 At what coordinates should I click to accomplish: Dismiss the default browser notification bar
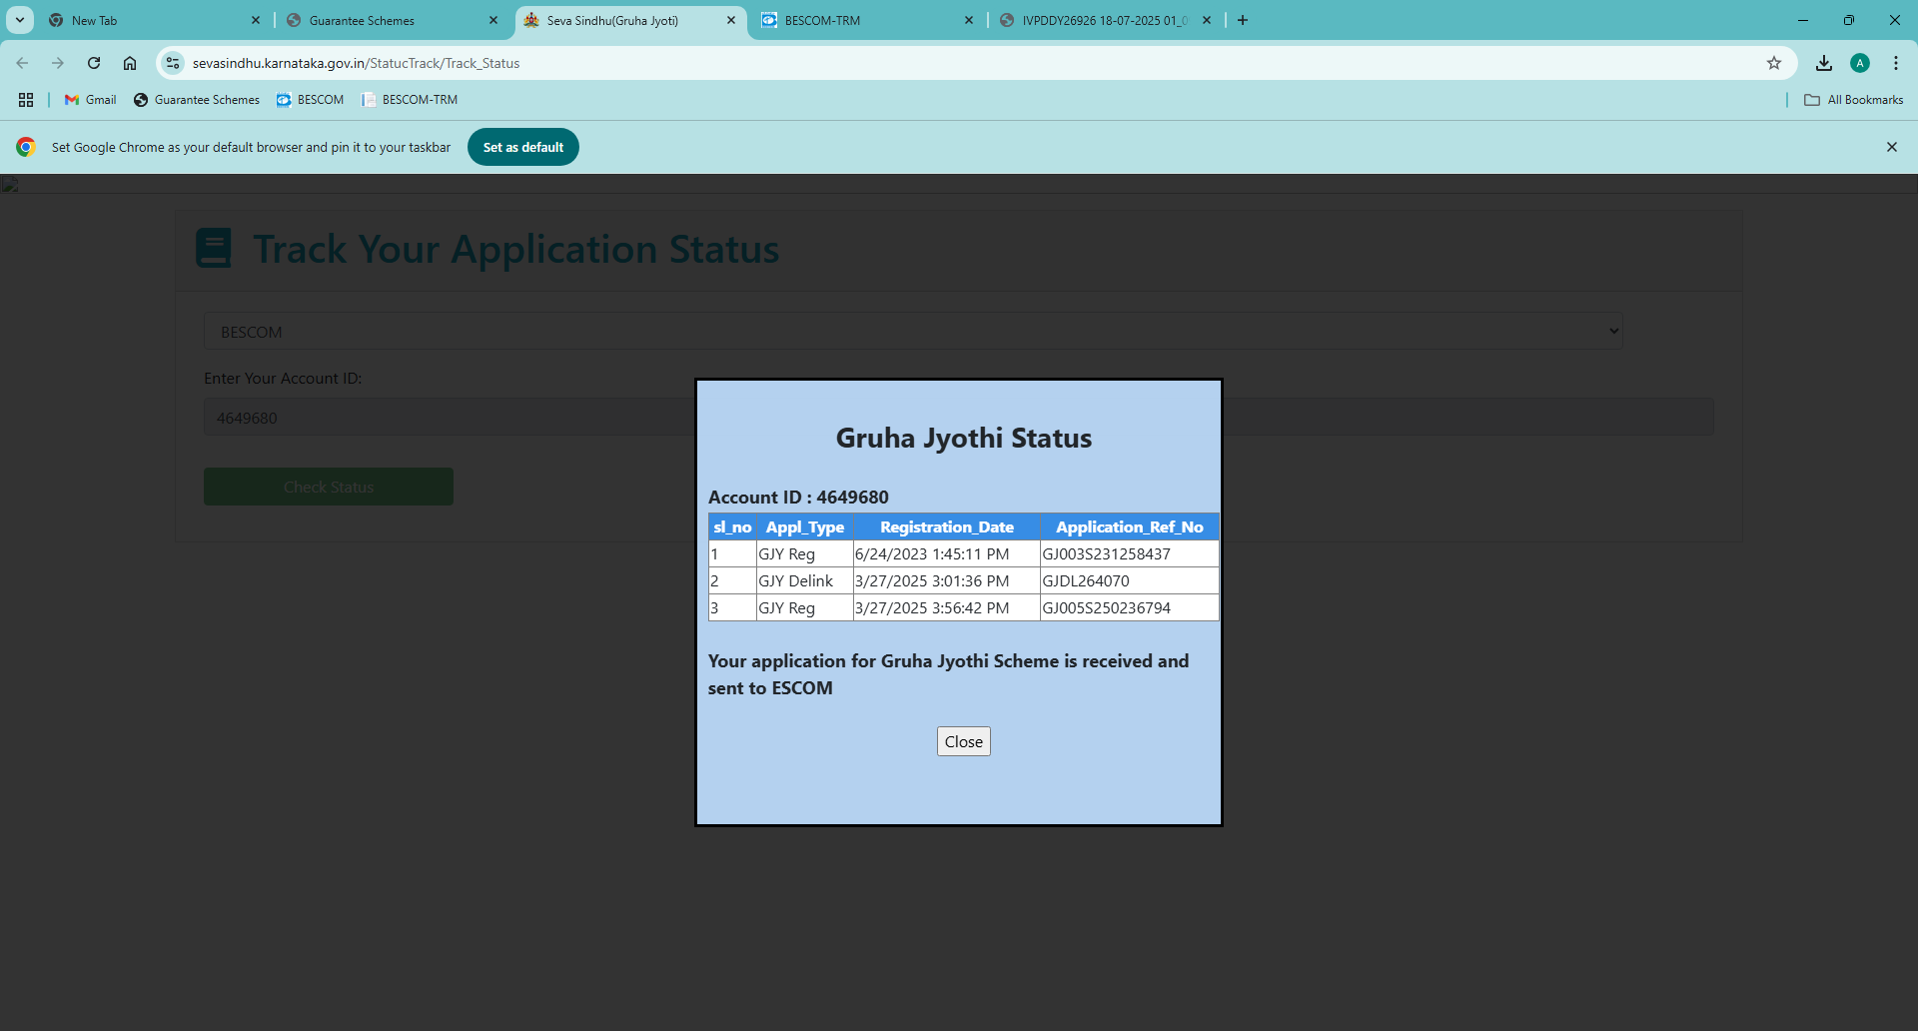click(1892, 147)
